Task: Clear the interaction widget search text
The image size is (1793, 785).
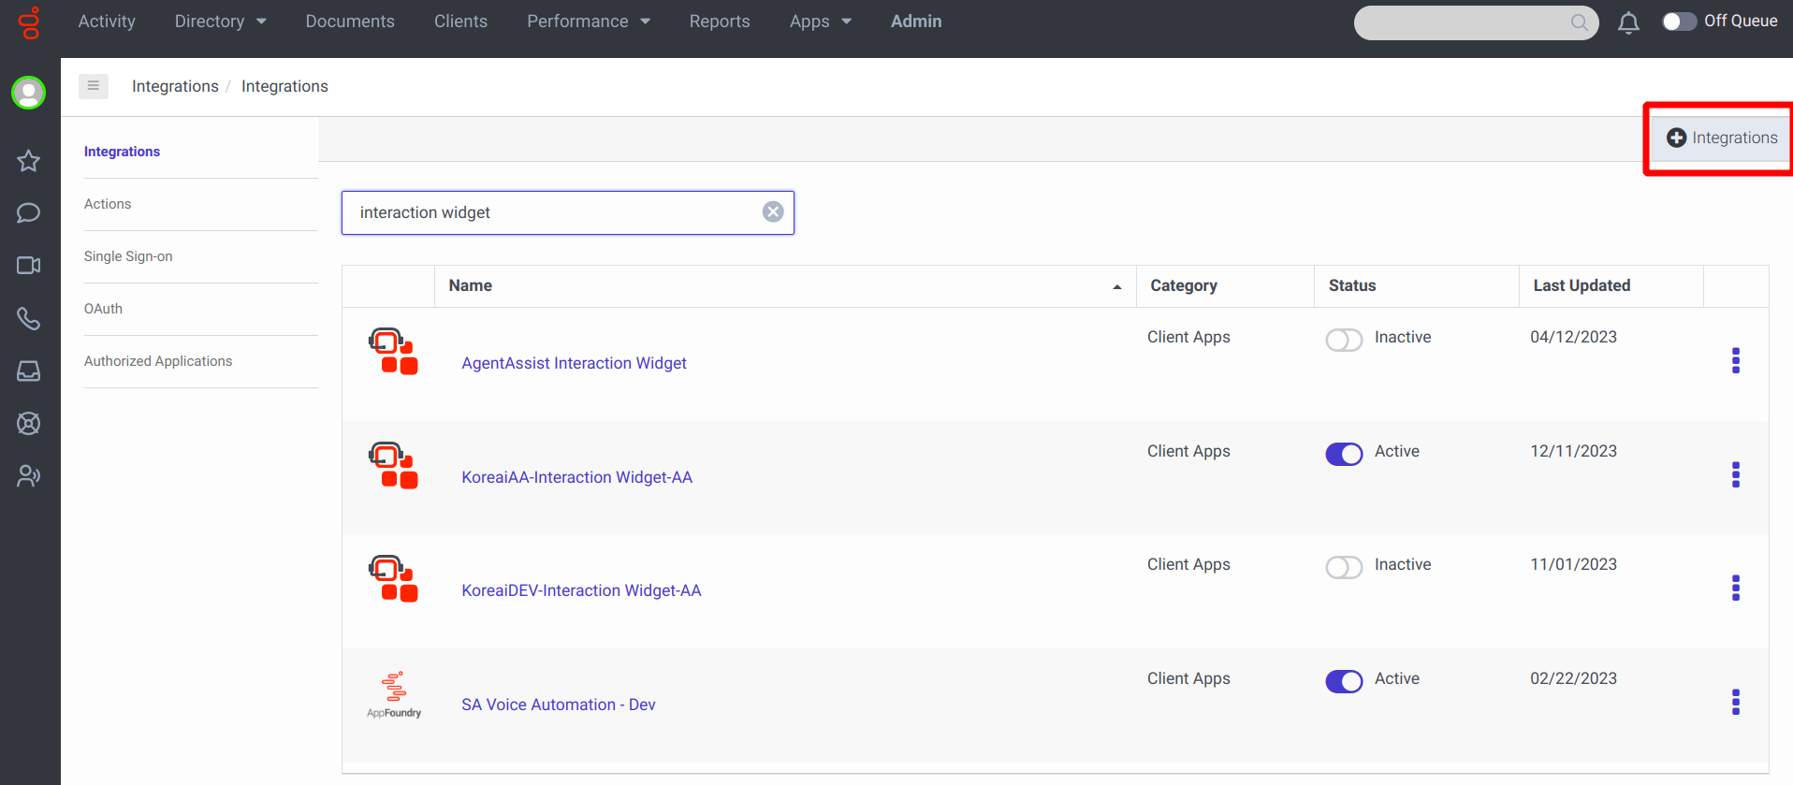Action: pos(773,212)
